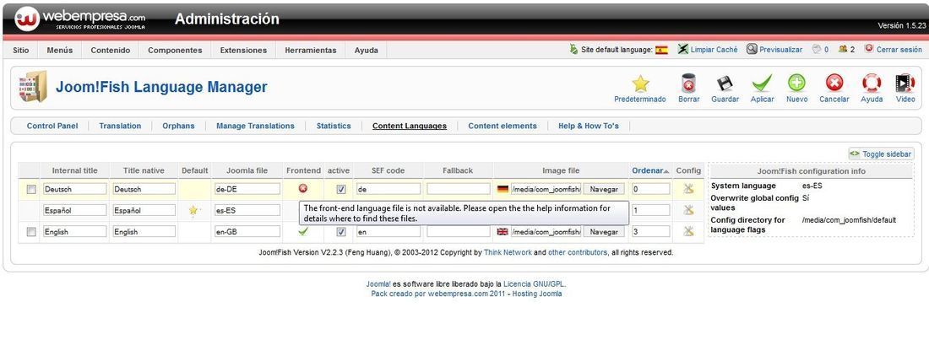The image size is (929, 345).
Task: Select the Deutsch row checkbox
Action: [30, 189]
